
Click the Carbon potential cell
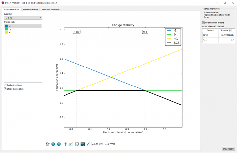click(x=226, y=40)
